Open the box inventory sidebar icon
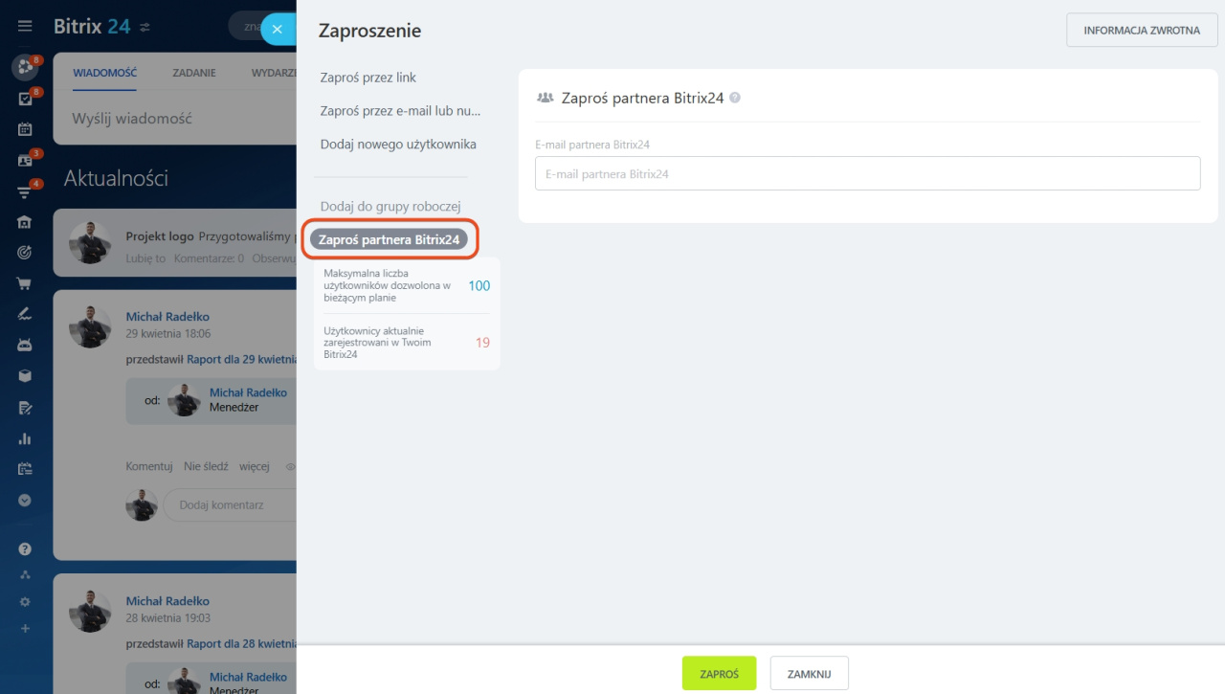The height and width of the screenshot is (694, 1225). 25,376
